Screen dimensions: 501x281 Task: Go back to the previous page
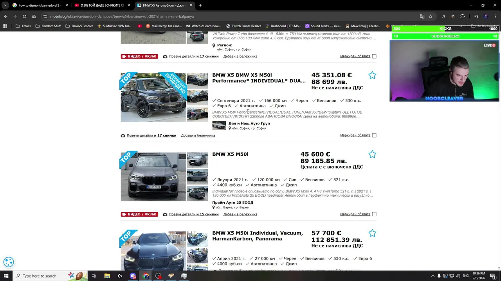[5, 16]
